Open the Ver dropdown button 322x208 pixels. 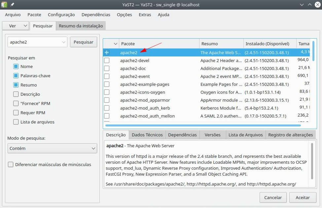pyautogui.click(x=16, y=26)
